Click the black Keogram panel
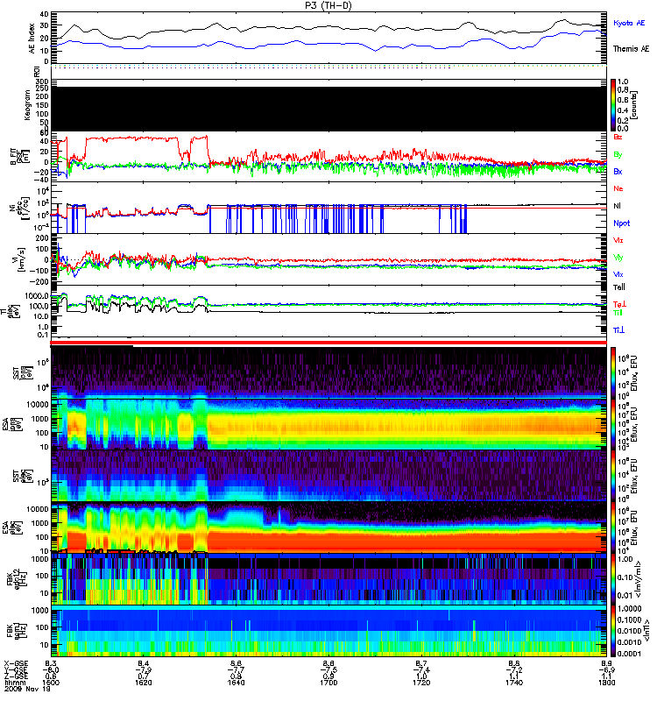Screen dimensions: 657x701 coord(329,109)
